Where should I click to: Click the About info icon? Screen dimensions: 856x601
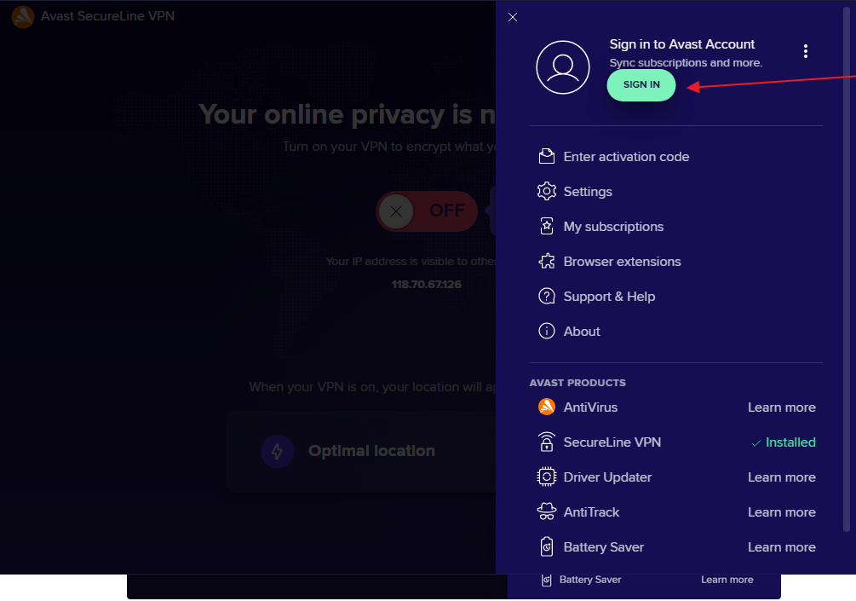547,332
